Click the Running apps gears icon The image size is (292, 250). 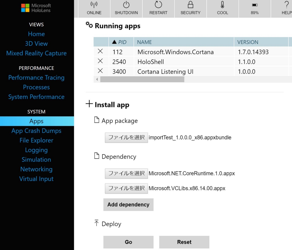click(x=89, y=25)
